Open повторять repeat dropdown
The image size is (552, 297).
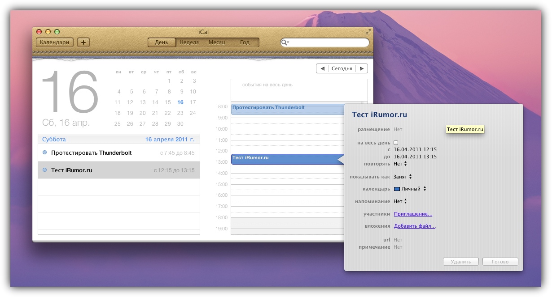400,164
